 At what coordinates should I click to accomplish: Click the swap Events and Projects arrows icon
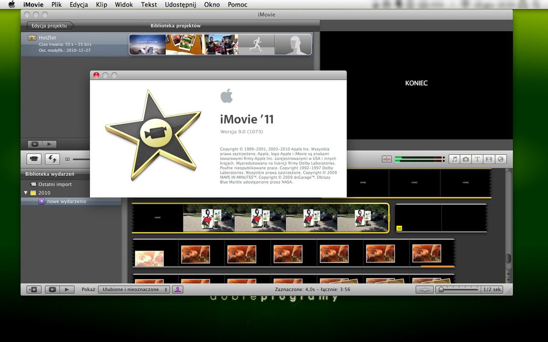[x=52, y=159]
